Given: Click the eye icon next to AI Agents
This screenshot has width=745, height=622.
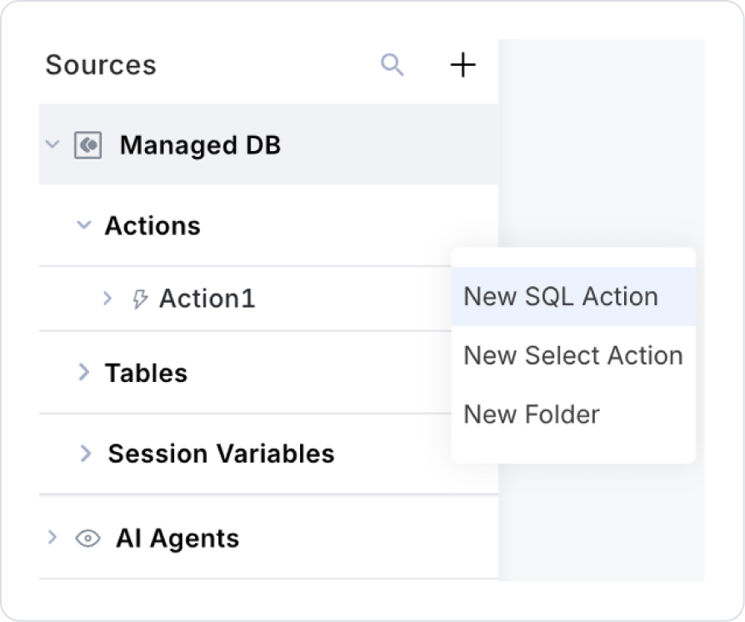Looking at the screenshot, I should [x=87, y=539].
